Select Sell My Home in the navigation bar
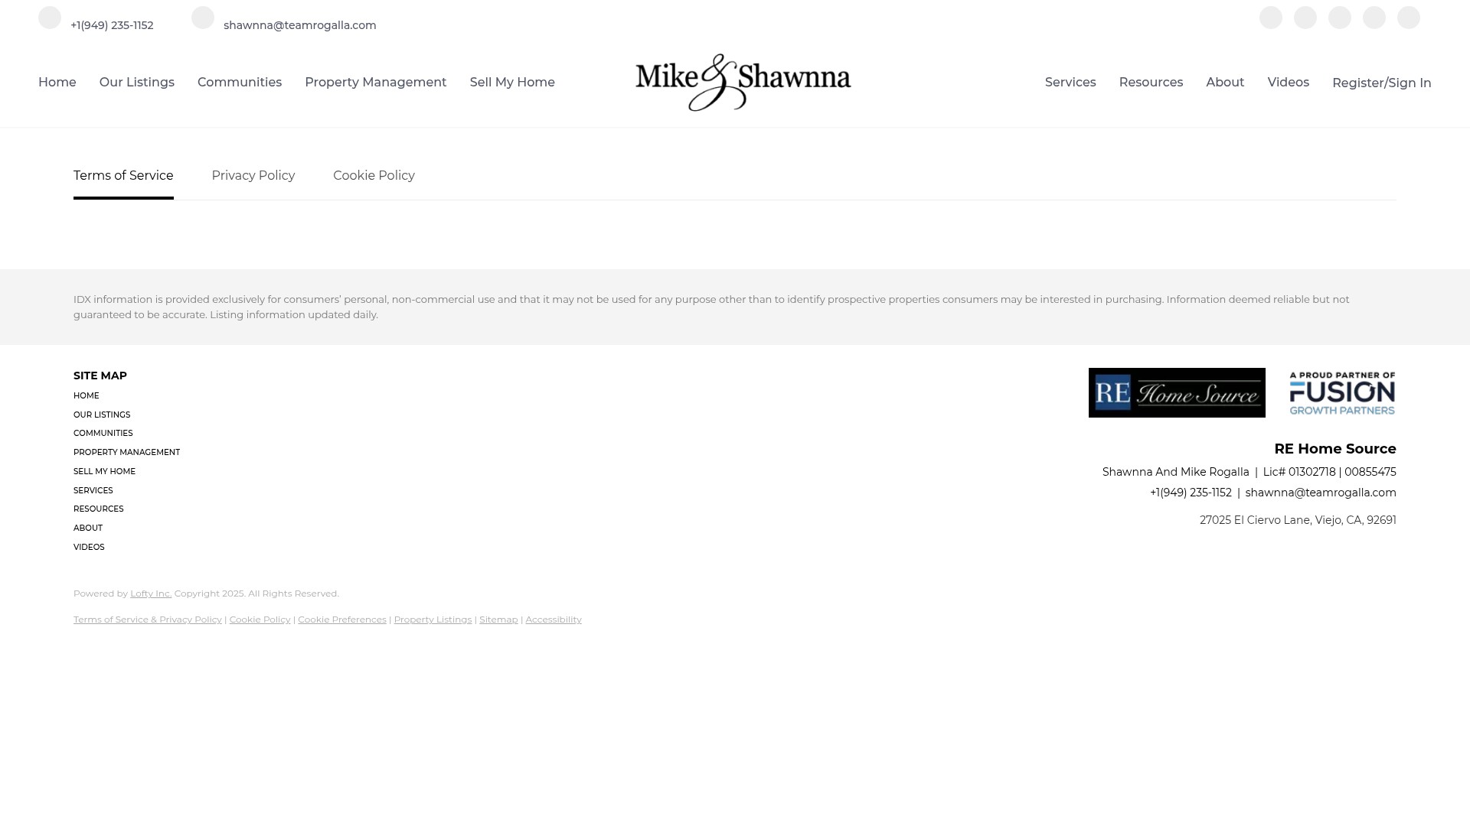Screen dimensions: 1470x826 coord(512,83)
